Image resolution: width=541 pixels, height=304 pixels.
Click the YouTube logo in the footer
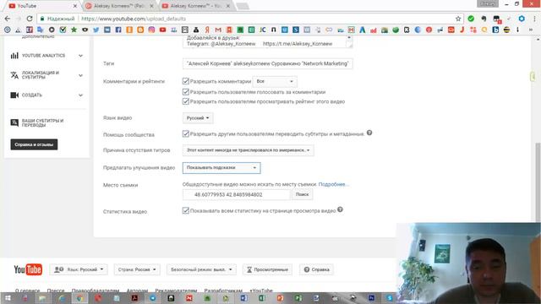[28, 269]
